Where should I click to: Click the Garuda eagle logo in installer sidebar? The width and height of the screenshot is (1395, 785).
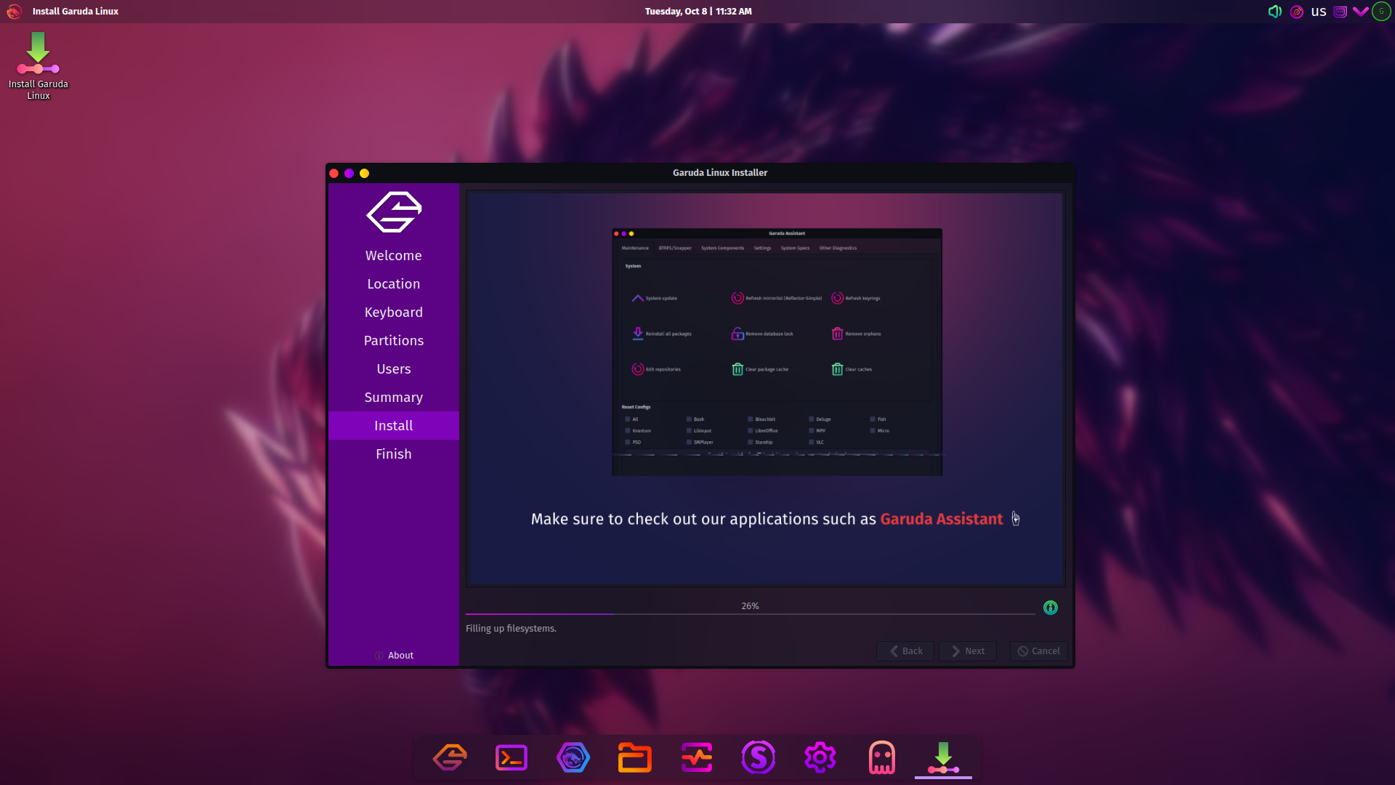pos(394,212)
